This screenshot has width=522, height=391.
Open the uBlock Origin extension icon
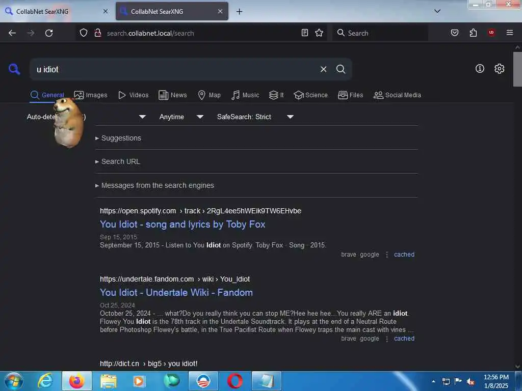point(491,33)
